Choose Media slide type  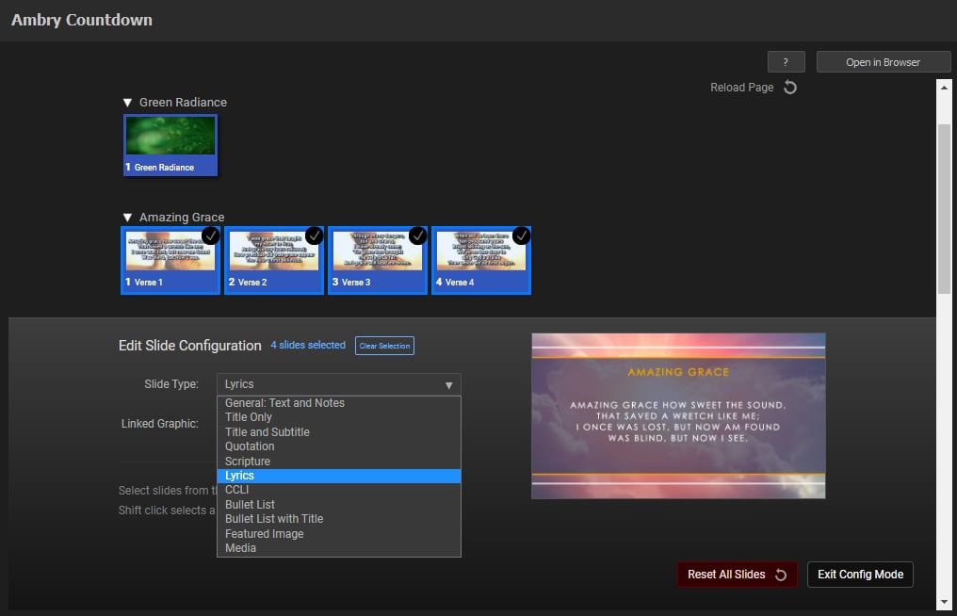[339, 548]
